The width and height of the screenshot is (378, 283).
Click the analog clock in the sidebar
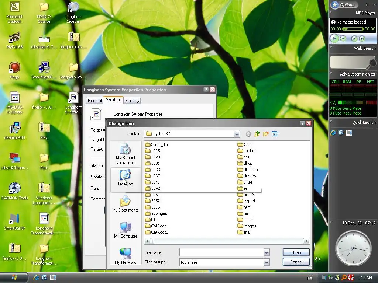[x=353, y=248]
